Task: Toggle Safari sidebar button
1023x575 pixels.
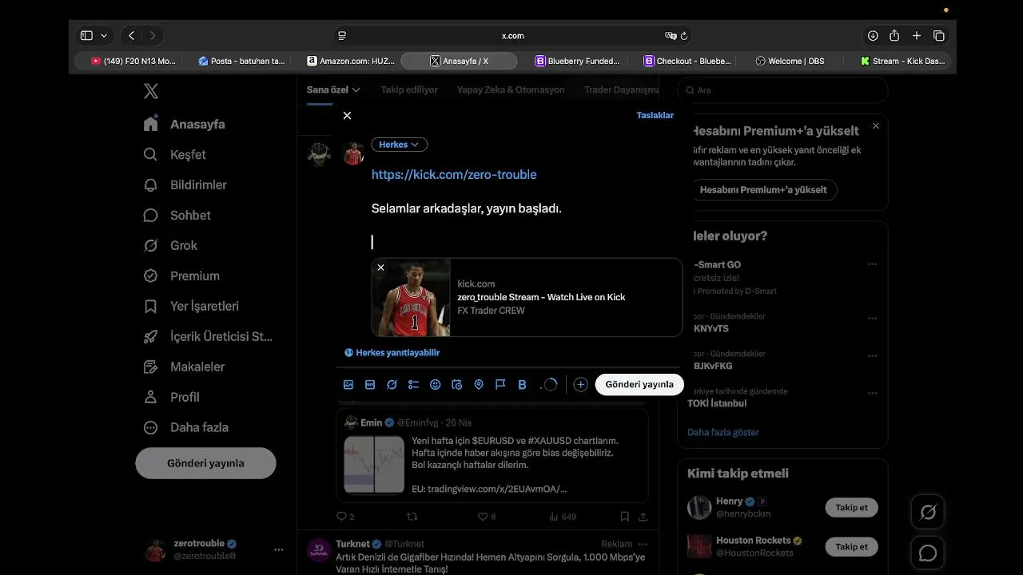Action: (x=86, y=36)
